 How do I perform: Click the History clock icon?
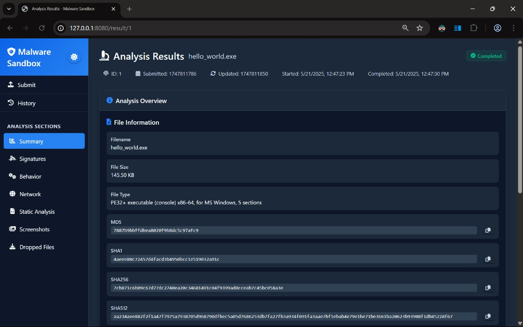(11, 103)
